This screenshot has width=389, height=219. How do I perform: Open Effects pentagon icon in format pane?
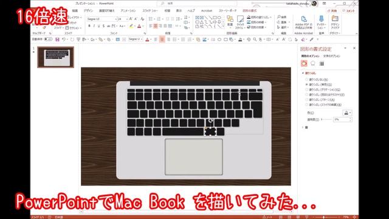tap(313, 63)
